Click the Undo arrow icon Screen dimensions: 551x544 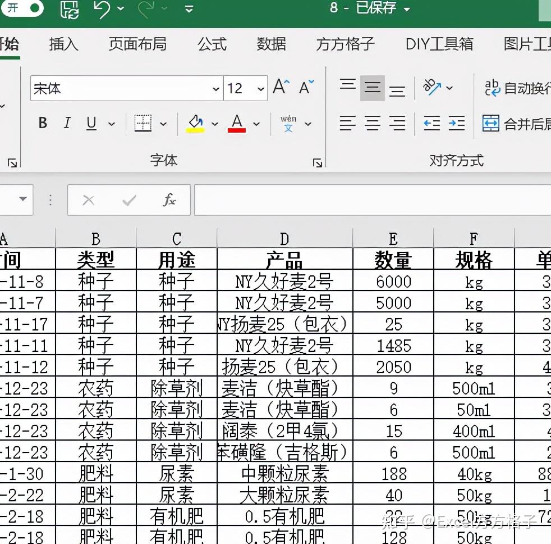coord(102,9)
